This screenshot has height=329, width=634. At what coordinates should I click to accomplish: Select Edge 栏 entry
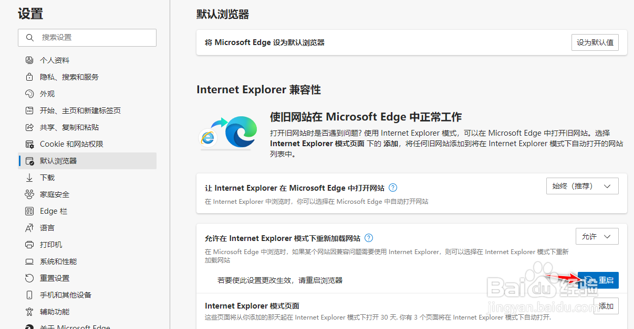click(87, 211)
